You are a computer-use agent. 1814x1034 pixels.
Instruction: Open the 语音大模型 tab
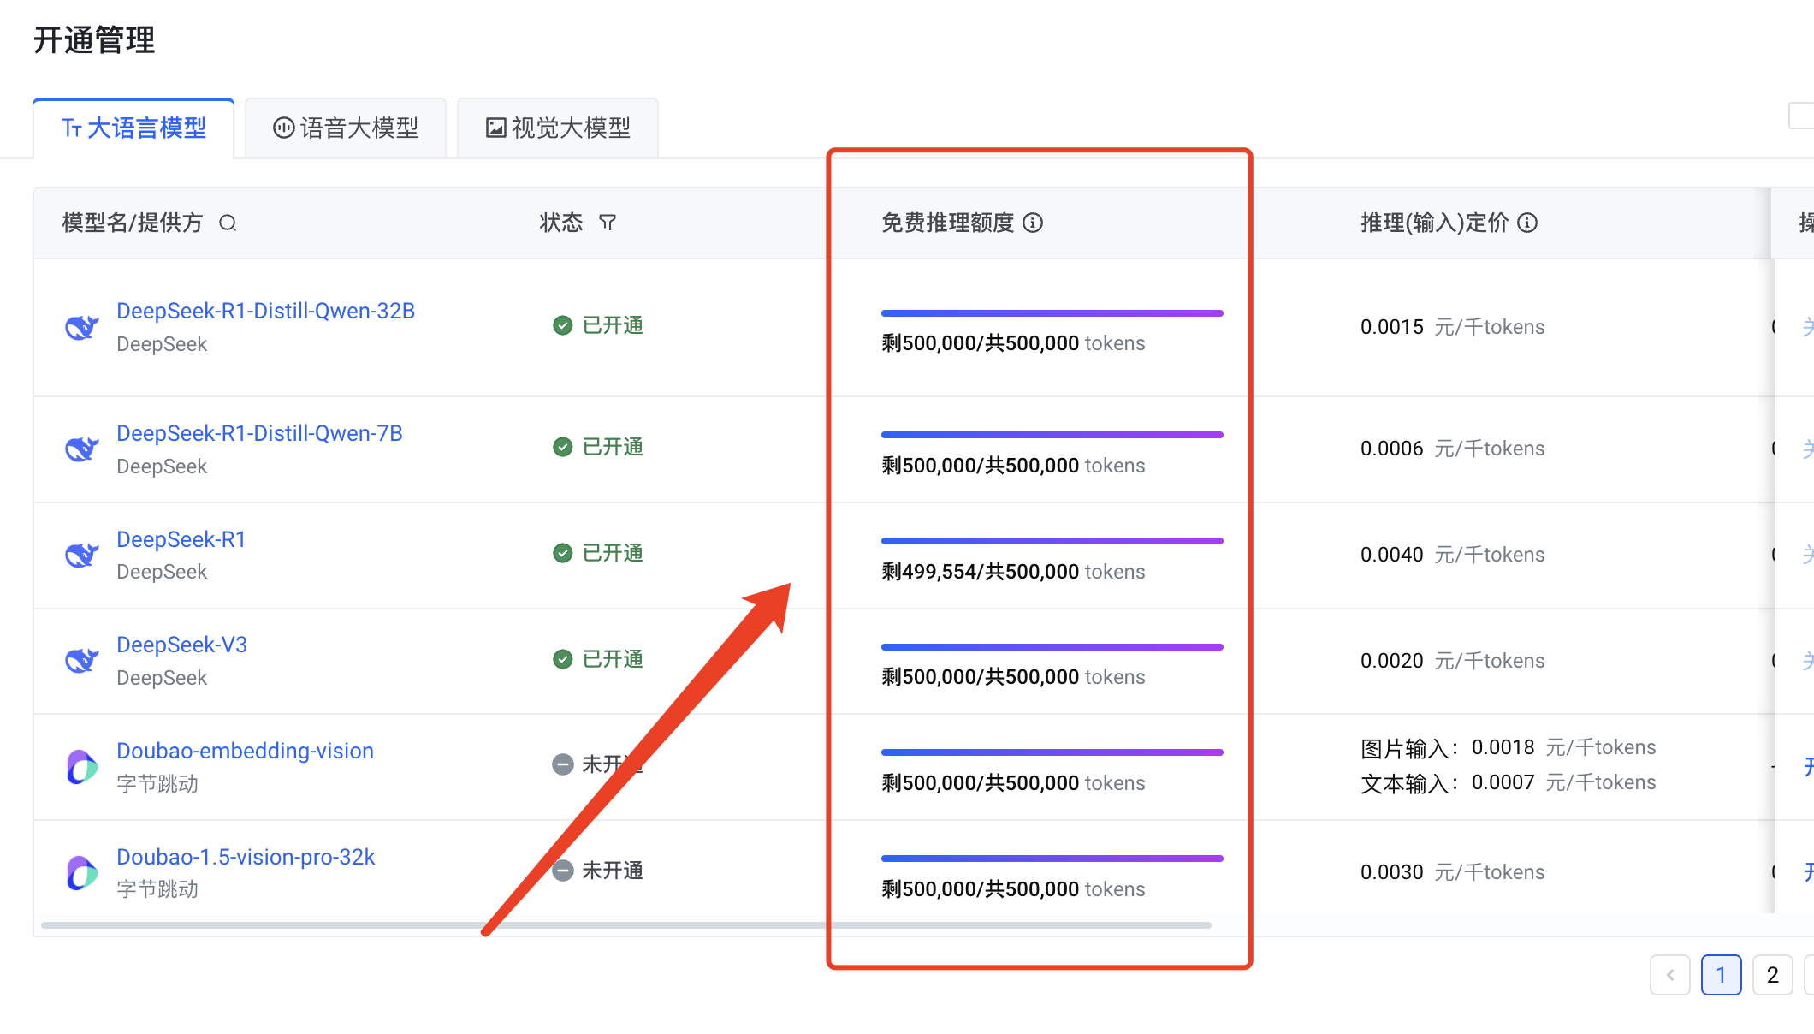346,128
